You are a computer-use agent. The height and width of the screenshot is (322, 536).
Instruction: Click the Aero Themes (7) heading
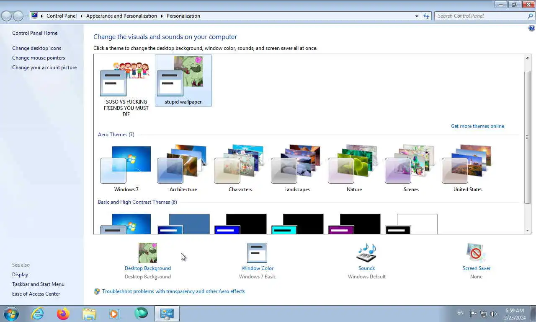[x=116, y=135]
